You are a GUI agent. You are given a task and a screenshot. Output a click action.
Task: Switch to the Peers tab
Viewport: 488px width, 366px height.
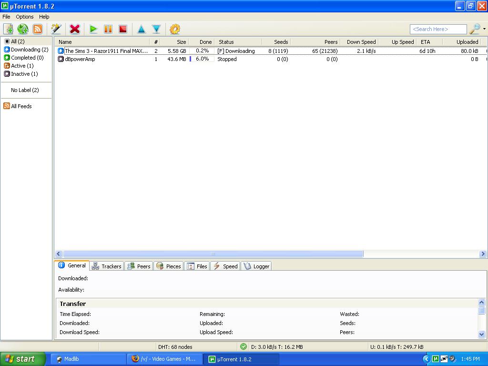(x=139, y=266)
